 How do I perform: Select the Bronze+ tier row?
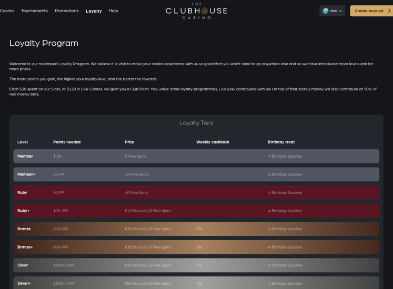[196, 247]
